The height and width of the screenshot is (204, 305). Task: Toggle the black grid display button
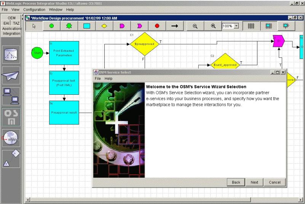point(251,26)
